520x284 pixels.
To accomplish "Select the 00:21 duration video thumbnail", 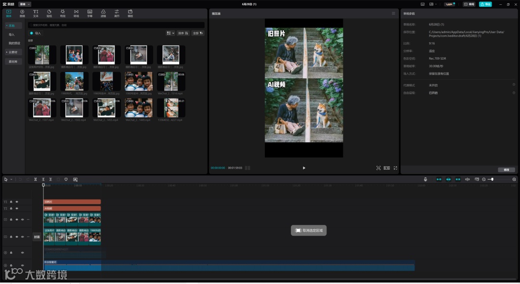I will 171,108.
